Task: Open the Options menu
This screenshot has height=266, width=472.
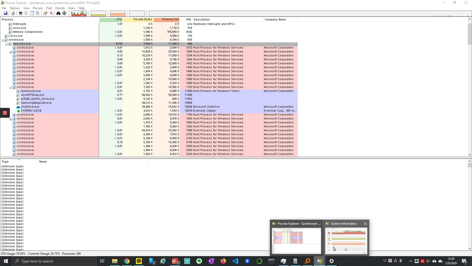Action: click(15, 8)
